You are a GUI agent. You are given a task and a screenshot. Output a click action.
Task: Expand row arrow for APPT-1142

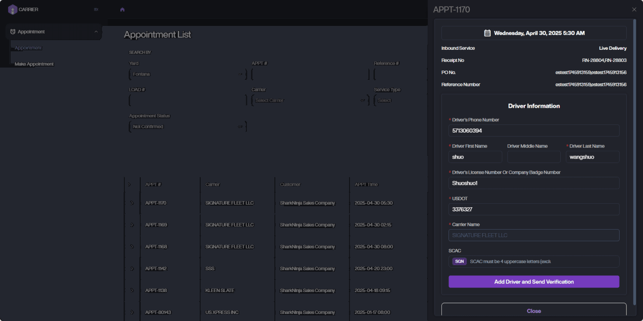tap(132, 269)
